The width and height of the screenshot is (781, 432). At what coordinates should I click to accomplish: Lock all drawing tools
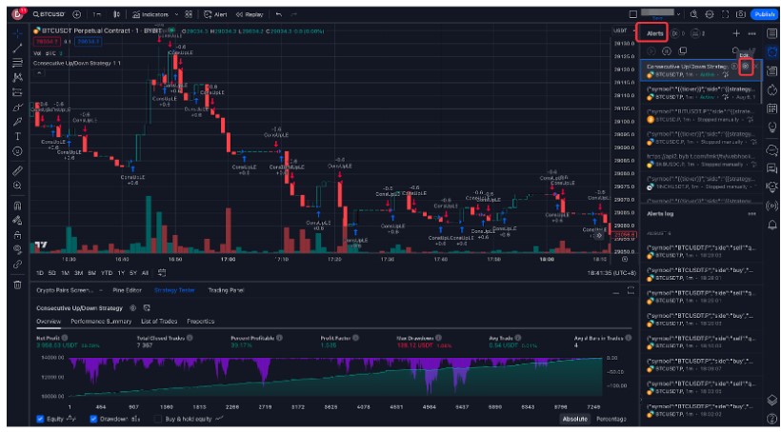17,235
